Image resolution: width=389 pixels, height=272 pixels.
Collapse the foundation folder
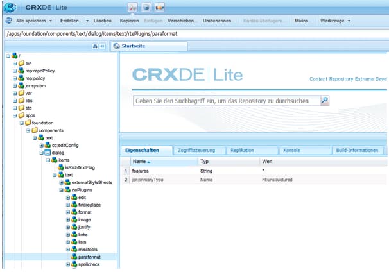(x=22, y=123)
